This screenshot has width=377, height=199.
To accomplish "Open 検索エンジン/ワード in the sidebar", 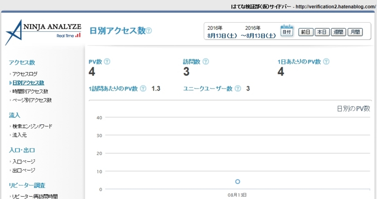I will pos(32,126).
